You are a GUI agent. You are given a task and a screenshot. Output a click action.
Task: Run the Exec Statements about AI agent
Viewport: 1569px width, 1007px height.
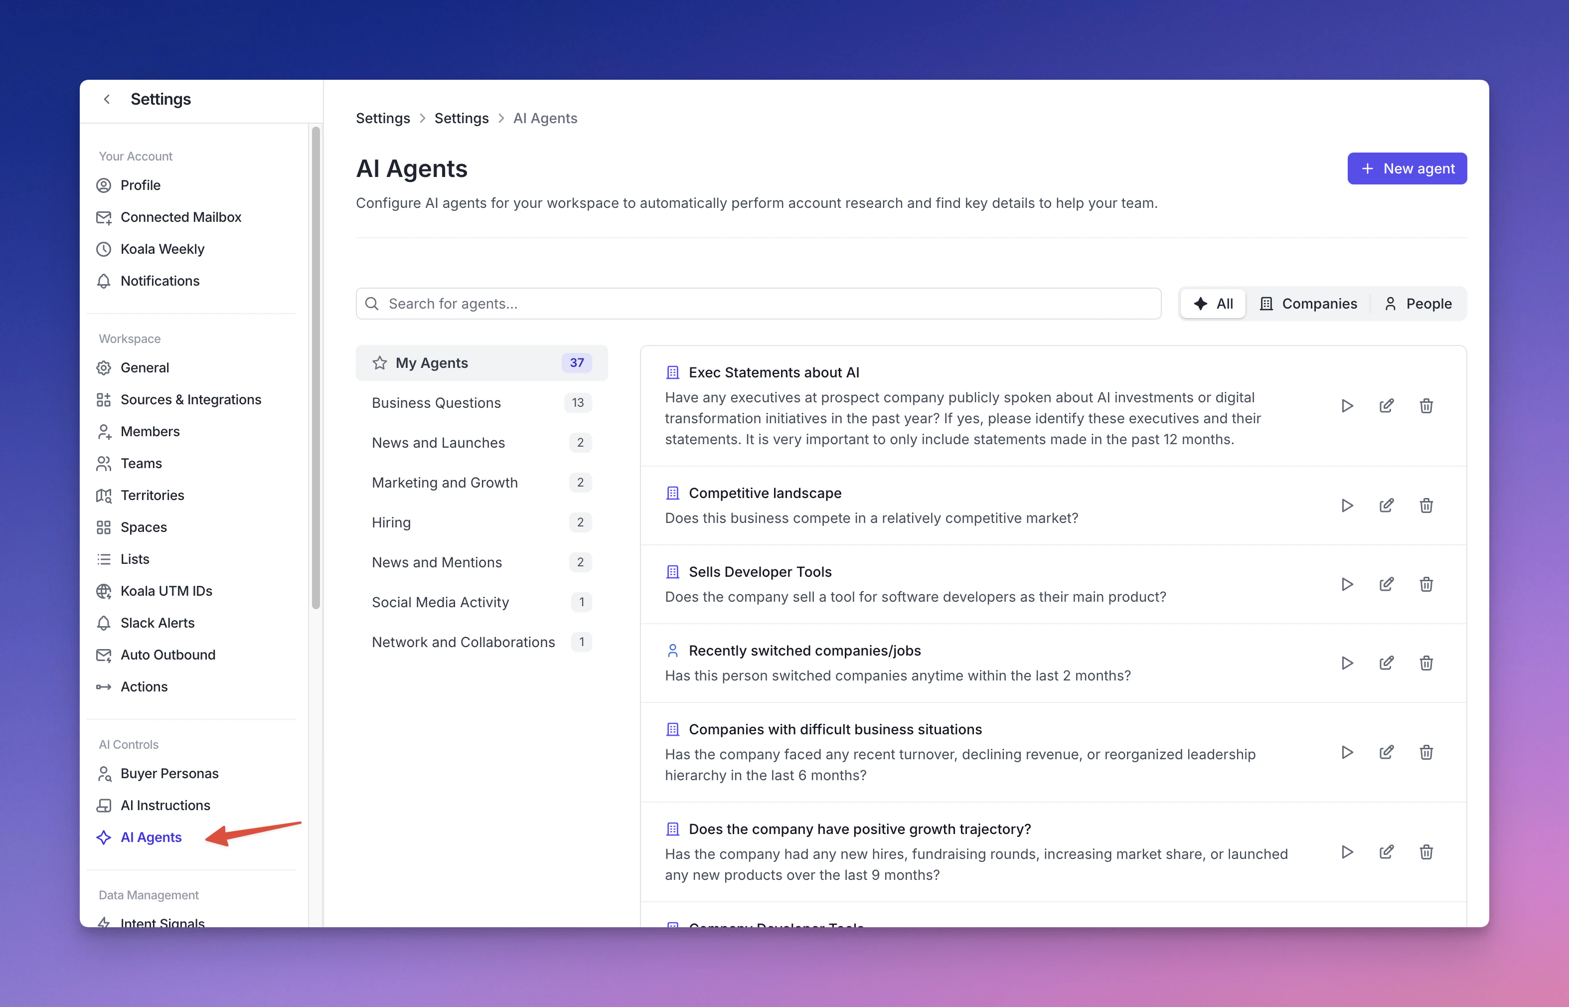click(1347, 406)
